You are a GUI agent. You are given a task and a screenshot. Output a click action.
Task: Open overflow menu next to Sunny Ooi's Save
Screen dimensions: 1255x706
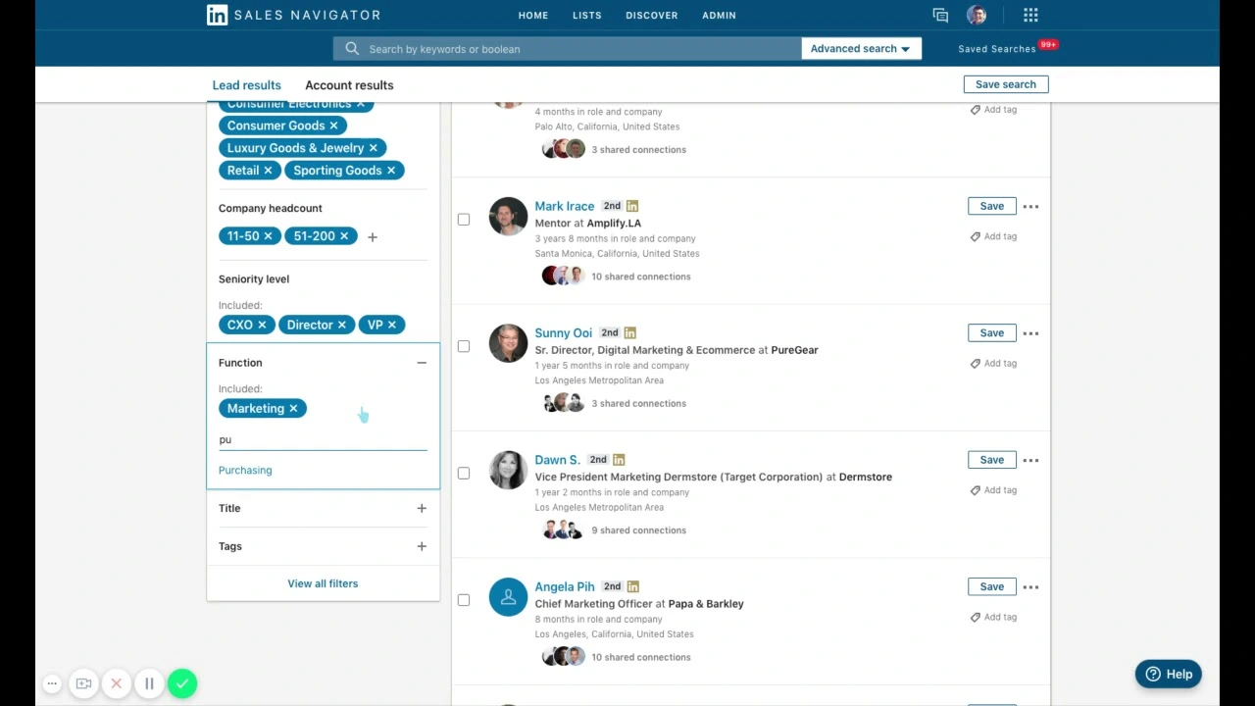click(1030, 332)
